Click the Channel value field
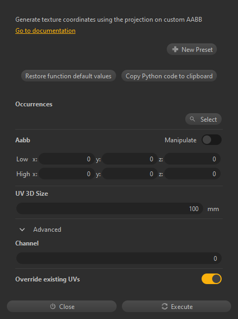 (119, 258)
